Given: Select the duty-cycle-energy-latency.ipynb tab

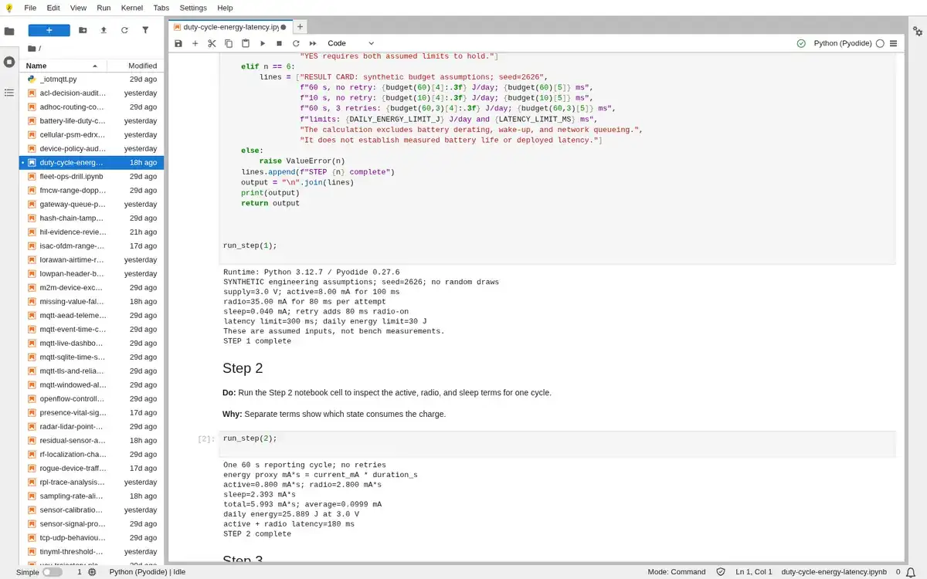Looking at the screenshot, I should tap(230, 26).
